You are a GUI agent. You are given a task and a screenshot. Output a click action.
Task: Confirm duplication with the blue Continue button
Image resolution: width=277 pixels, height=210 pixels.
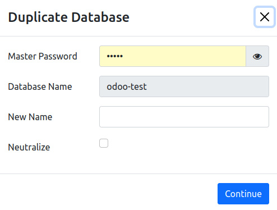[x=243, y=194]
